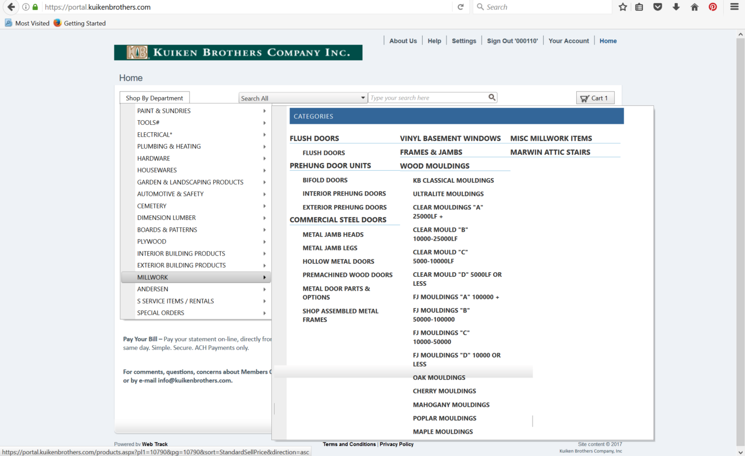Open the Firefox hamburger menu
Viewport: 745px width, 456px height.
tap(734, 7)
